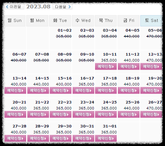Reserve the 23~24 night

83,114
